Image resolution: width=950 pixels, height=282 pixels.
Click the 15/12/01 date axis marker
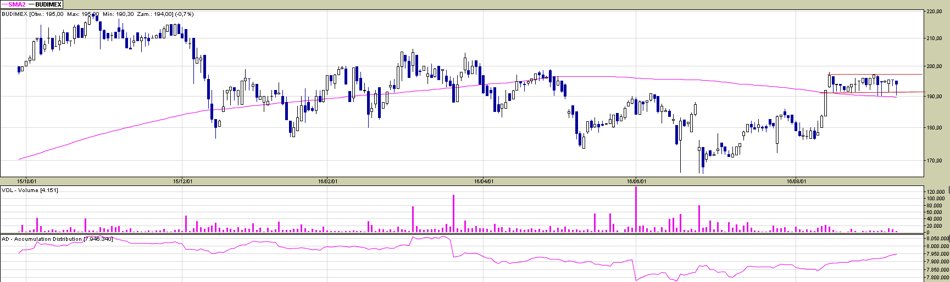click(183, 181)
